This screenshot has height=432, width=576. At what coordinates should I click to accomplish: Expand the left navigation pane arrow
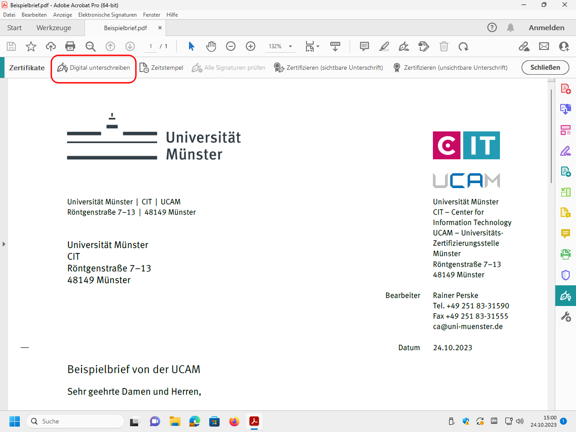4,244
